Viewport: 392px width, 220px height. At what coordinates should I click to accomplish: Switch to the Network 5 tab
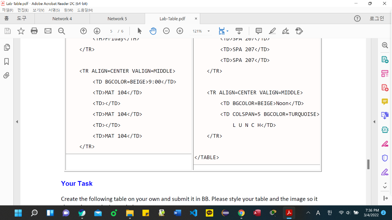117,19
